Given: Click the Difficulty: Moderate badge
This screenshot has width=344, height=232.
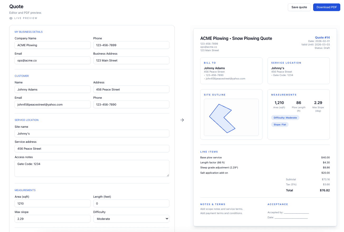Looking at the screenshot, I should (x=285, y=117).
